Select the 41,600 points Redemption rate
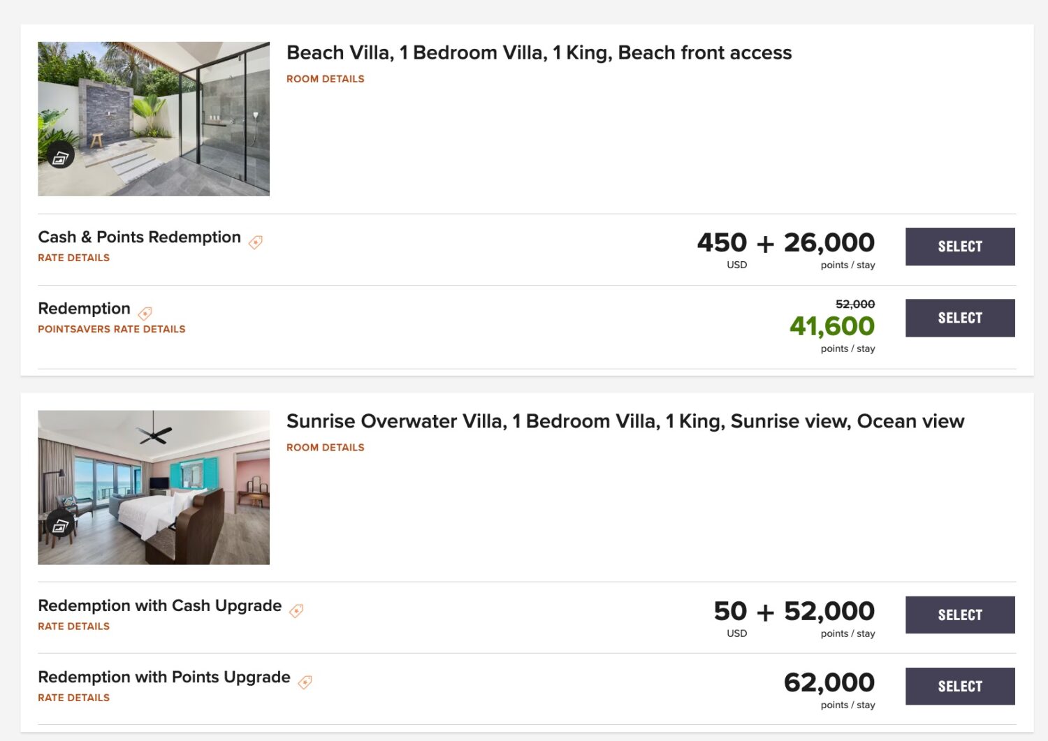This screenshot has width=1048, height=741. (960, 317)
